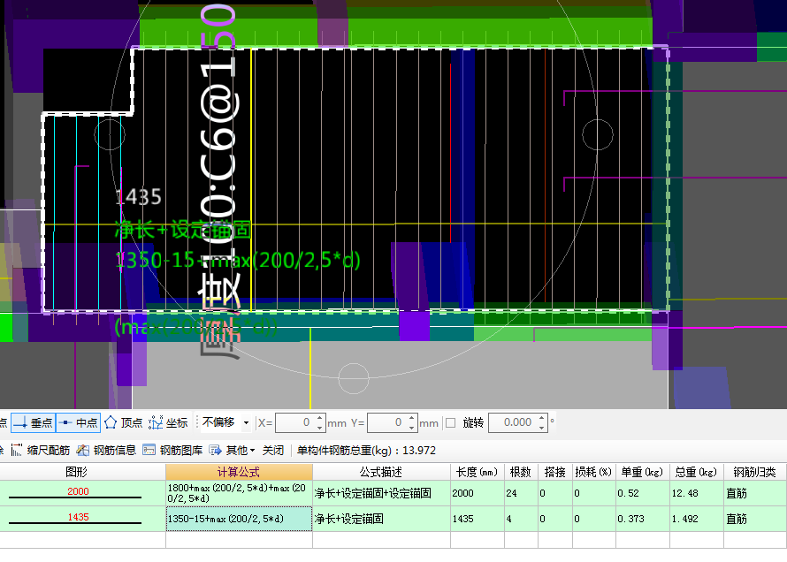Click the 直筋 cell in the 1435 row
Screen dimensions: 787x562
pyautogui.click(x=737, y=519)
